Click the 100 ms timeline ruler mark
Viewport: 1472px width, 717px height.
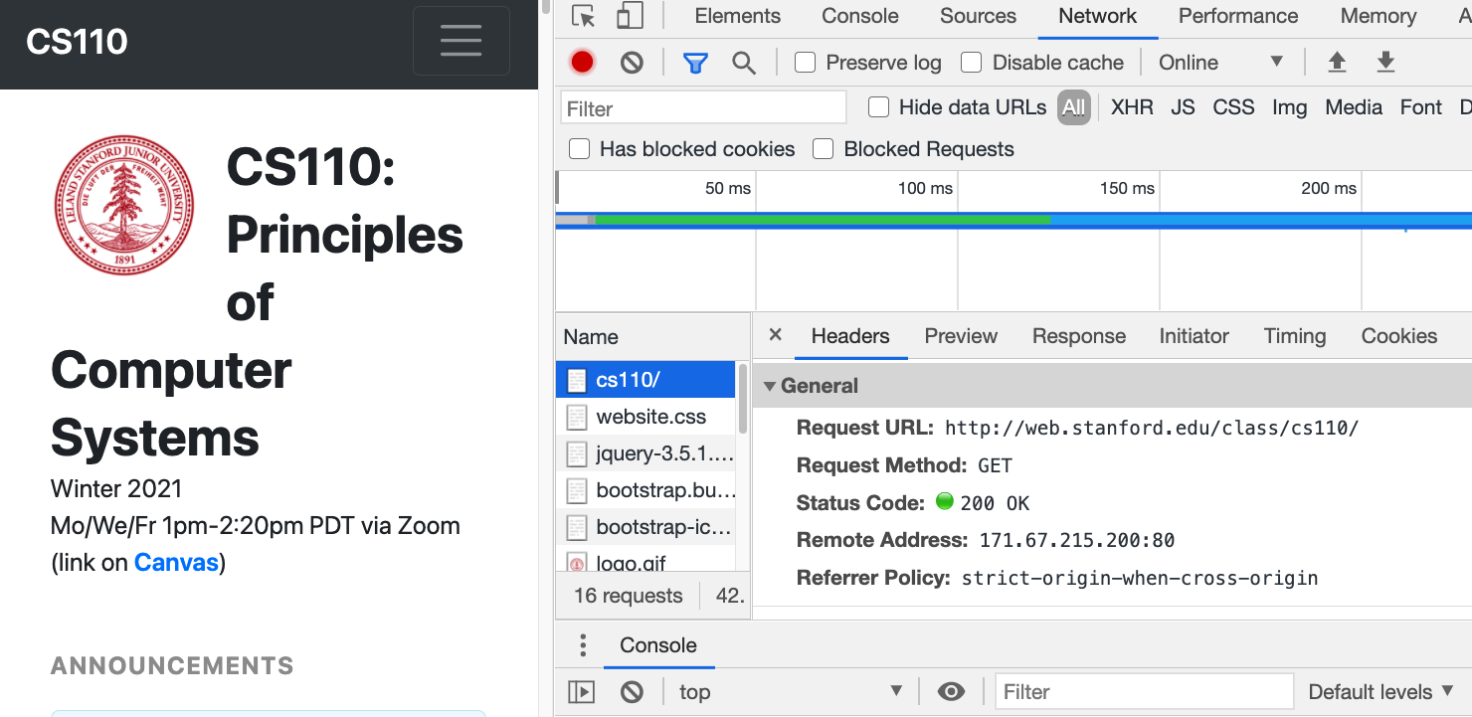tap(925, 188)
